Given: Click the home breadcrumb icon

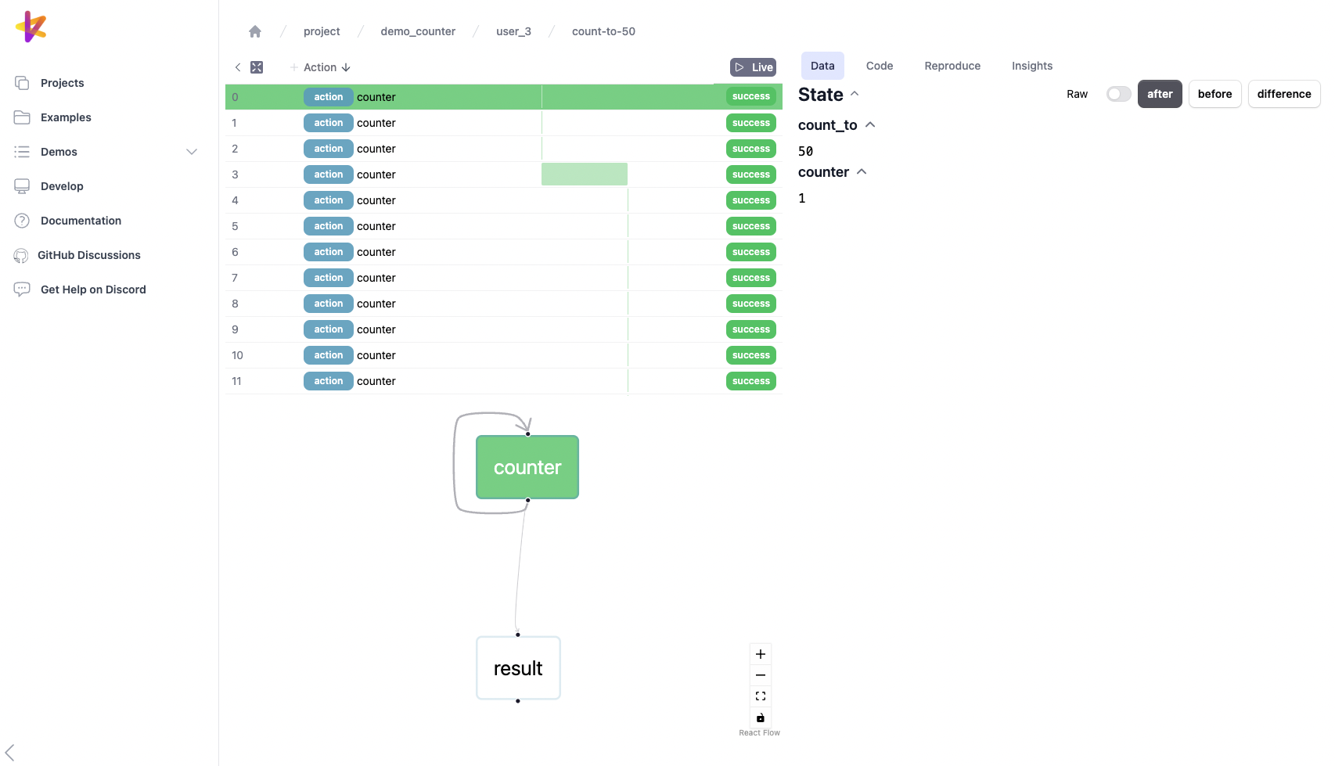Looking at the screenshot, I should [x=255, y=31].
